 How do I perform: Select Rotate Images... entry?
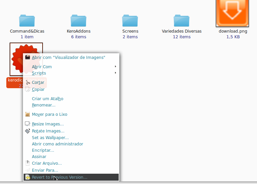tap(71, 131)
